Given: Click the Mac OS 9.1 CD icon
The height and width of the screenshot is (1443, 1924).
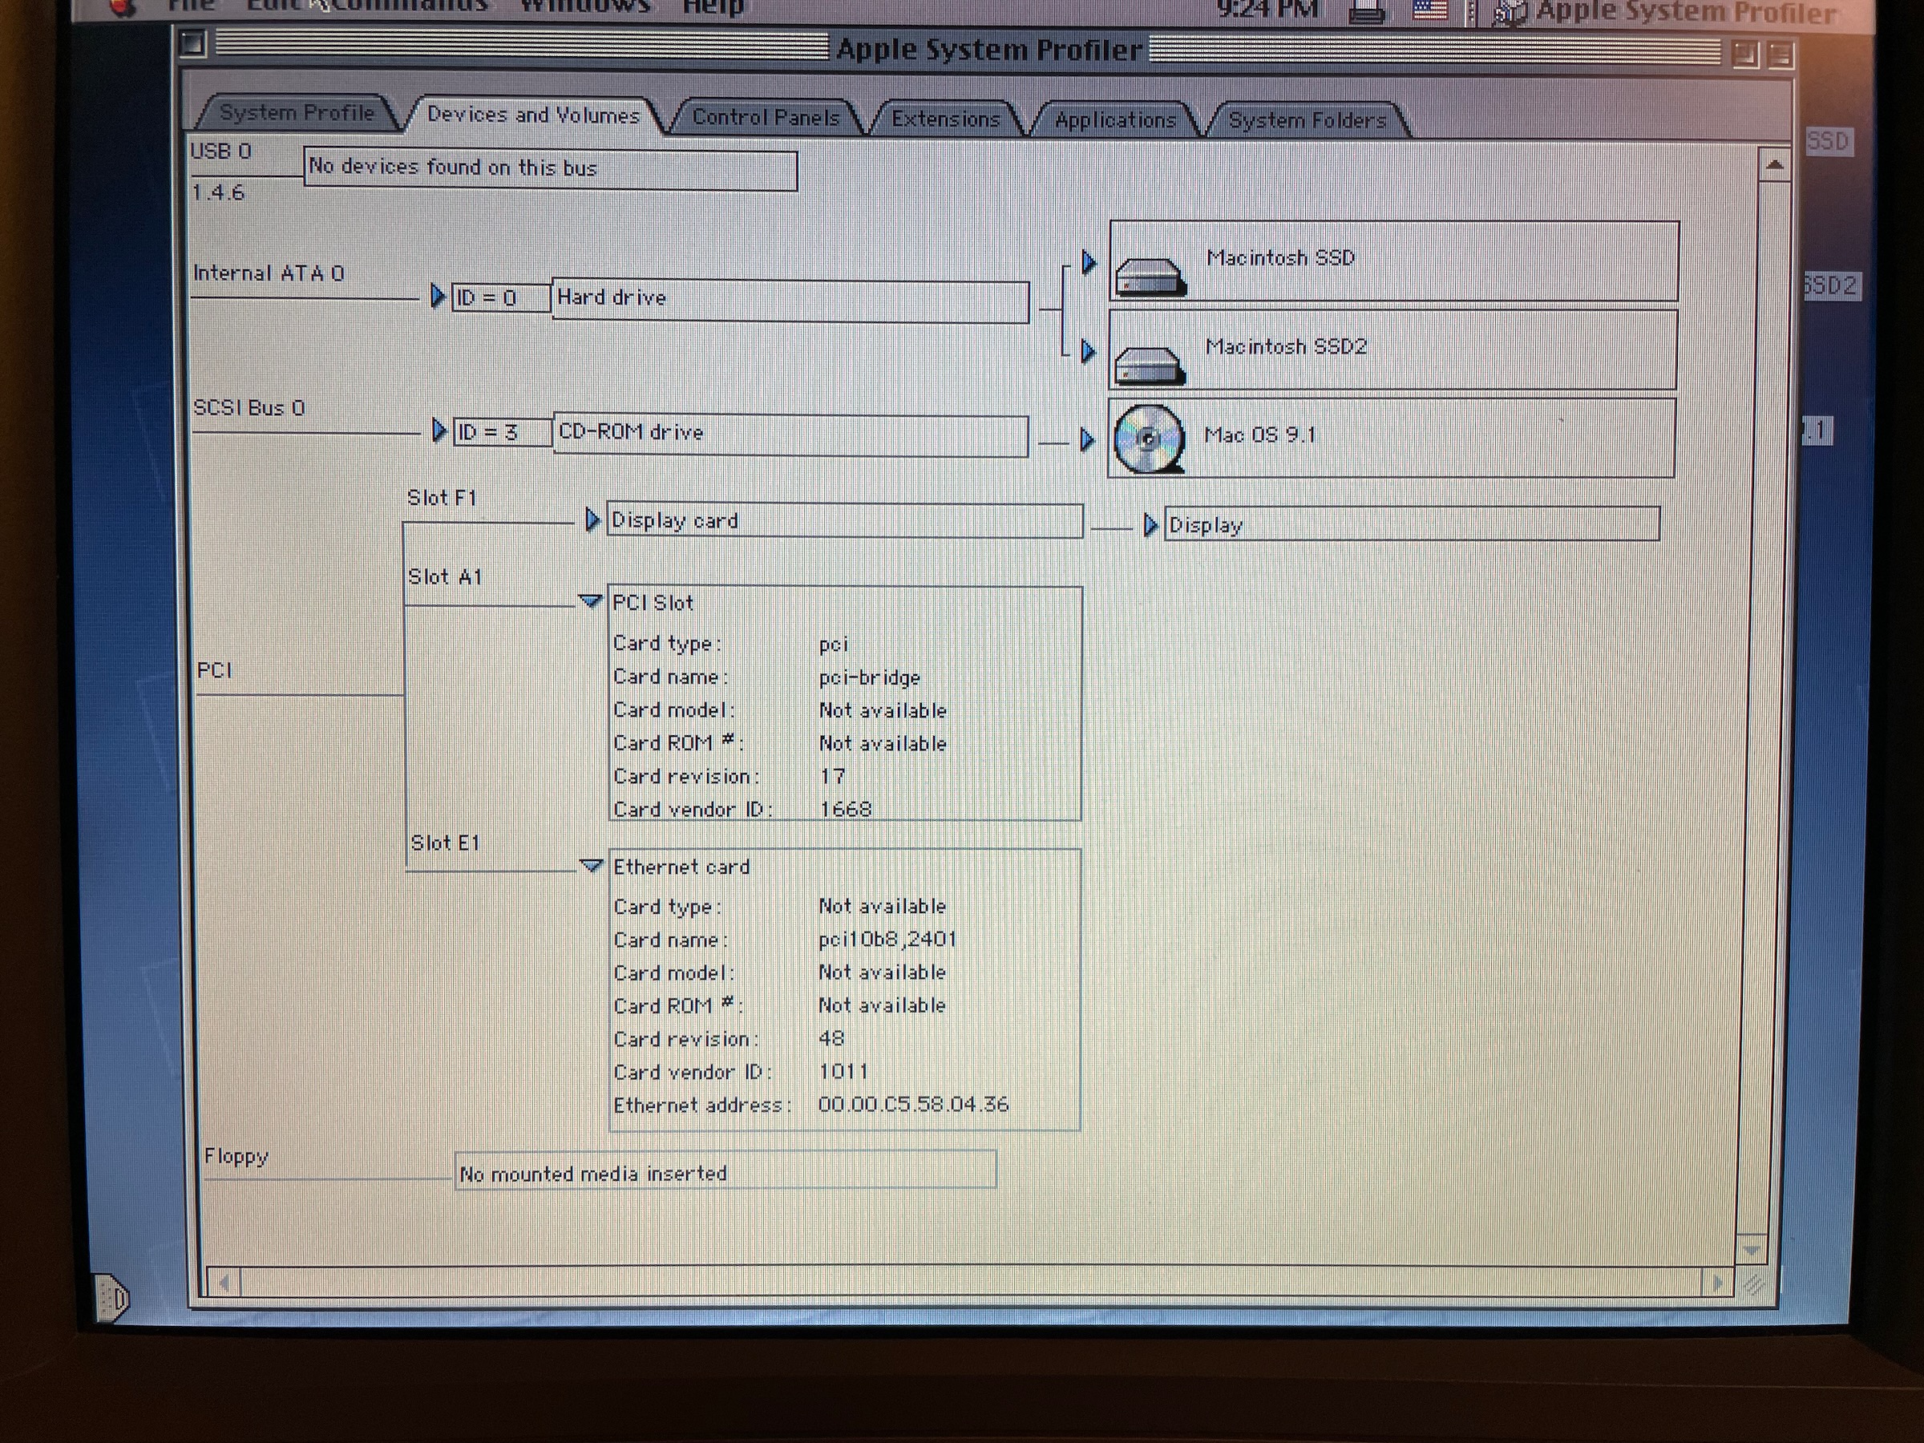Looking at the screenshot, I should 1148,439.
